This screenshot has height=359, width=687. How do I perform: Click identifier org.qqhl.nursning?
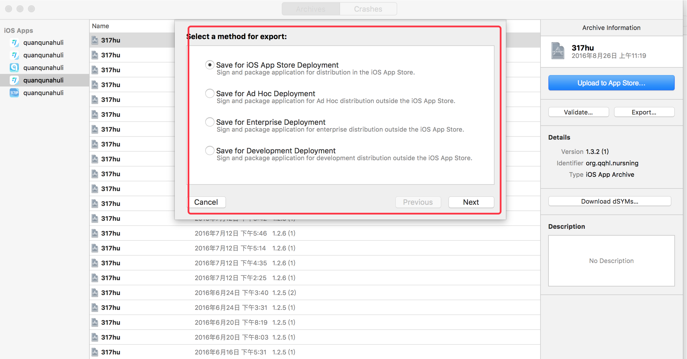612,163
